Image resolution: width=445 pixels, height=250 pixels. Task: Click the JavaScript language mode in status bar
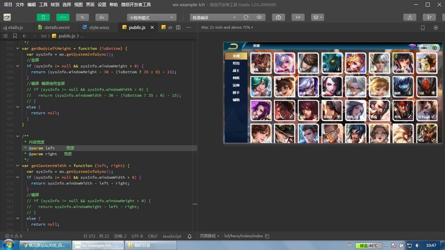click(172, 236)
